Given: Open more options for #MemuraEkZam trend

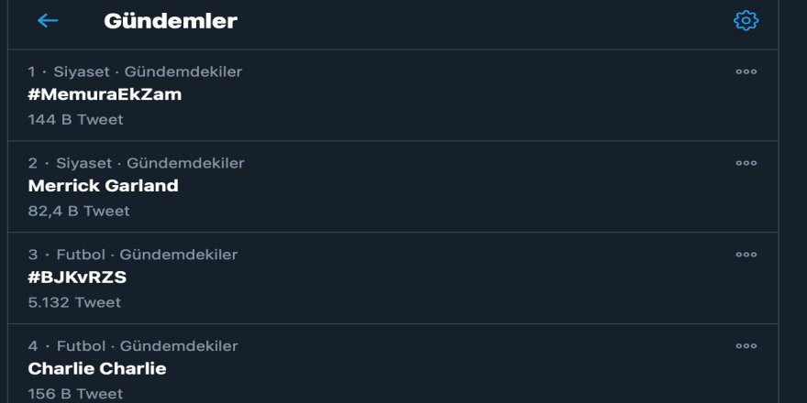Looking at the screenshot, I should tap(746, 71).
